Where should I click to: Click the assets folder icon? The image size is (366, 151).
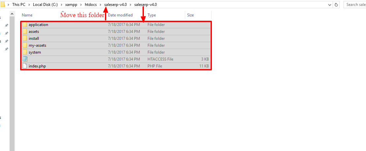pyautogui.click(x=25, y=32)
